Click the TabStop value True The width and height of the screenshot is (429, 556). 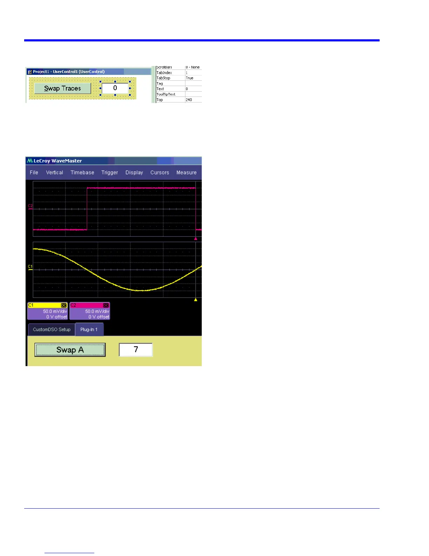(190, 78)
